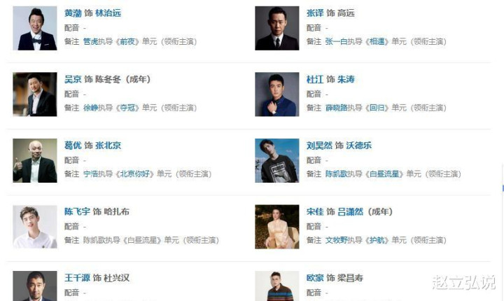Open the 白昼流星 link beside 陈凯歌
504x301 pixels.
[384, 174]
